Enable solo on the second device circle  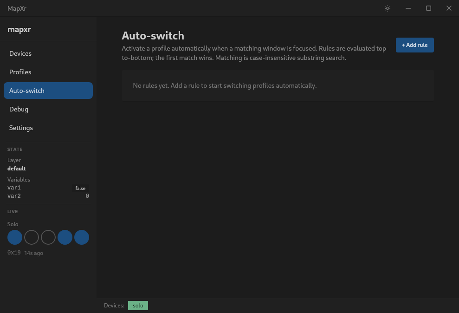tap(31, 237)
